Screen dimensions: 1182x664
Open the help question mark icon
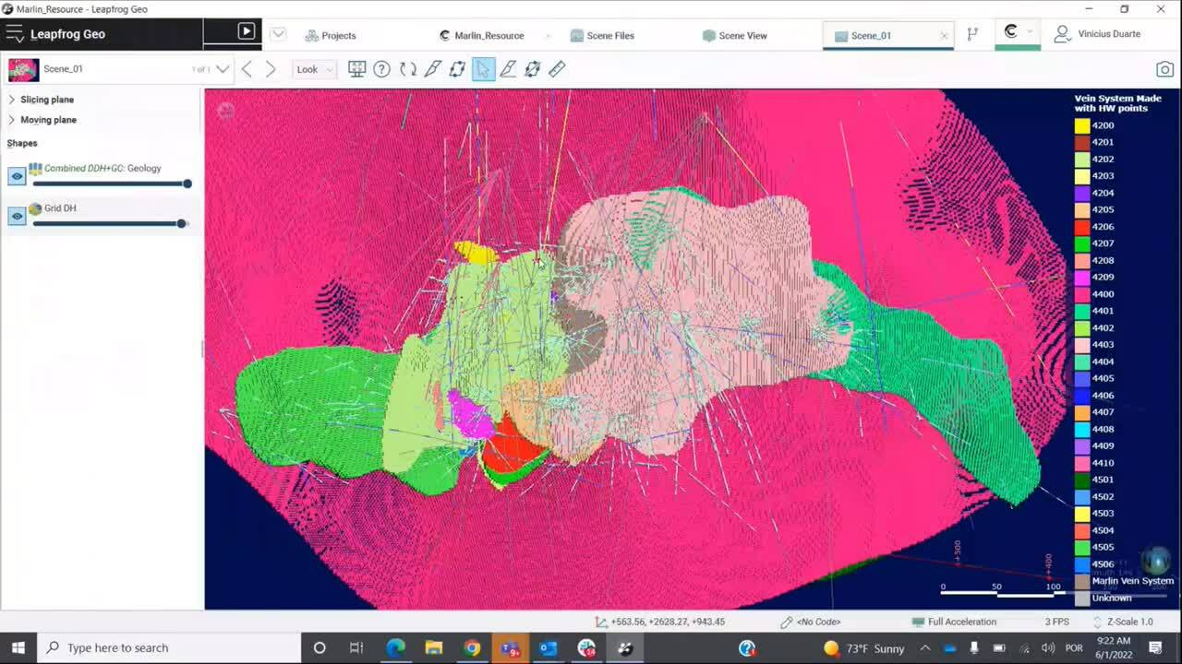pos(381,69)
